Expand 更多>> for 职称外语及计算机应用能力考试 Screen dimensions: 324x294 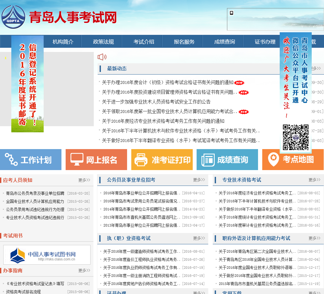tap(315, 238)
